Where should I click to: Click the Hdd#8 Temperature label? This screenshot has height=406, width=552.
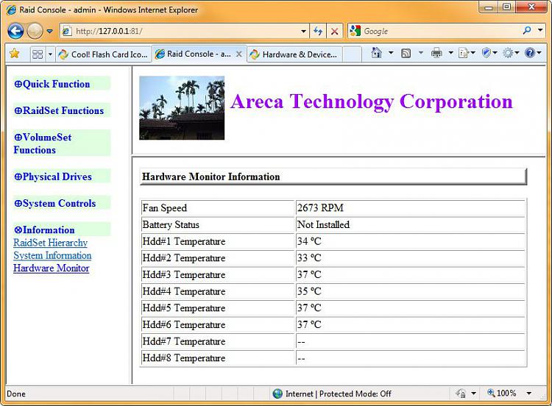pyautogui.click(x=184, y=357)
